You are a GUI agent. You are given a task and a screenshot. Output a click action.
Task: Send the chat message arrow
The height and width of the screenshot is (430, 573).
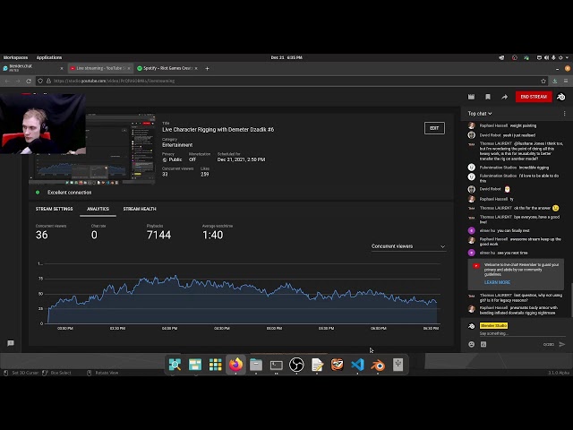pos(562,344)
